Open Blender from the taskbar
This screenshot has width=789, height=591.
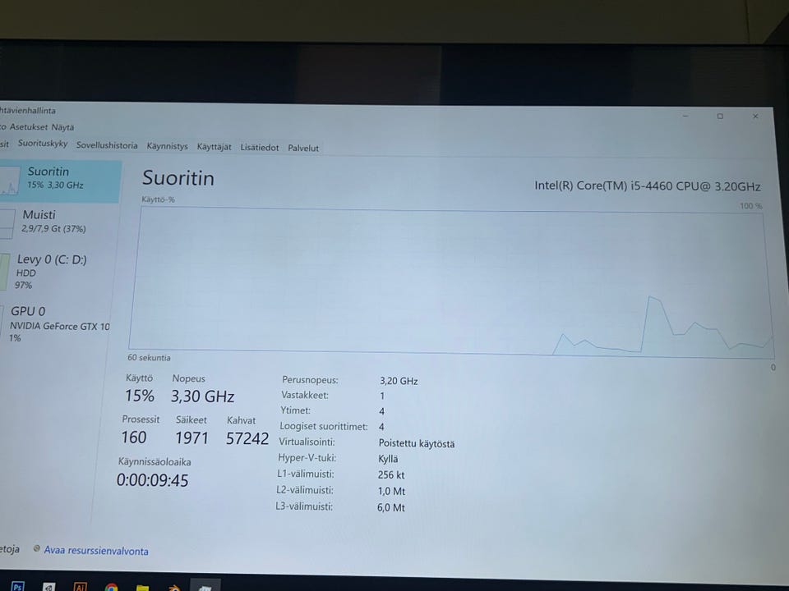(x=173, y=588)
